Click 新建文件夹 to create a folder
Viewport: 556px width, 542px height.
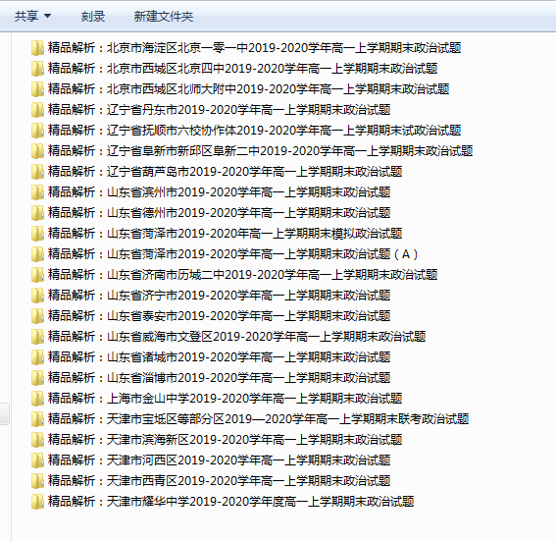point(164,16)
